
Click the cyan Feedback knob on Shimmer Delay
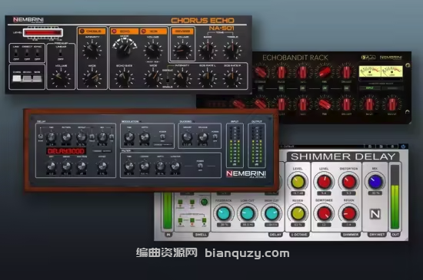pos(224,213)
